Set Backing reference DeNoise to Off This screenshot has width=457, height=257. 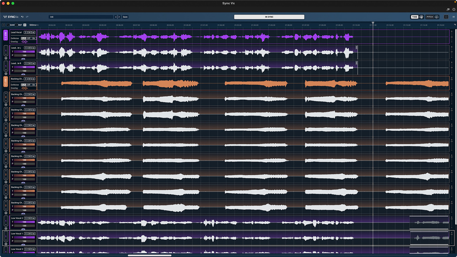click(x=28, y=85)
